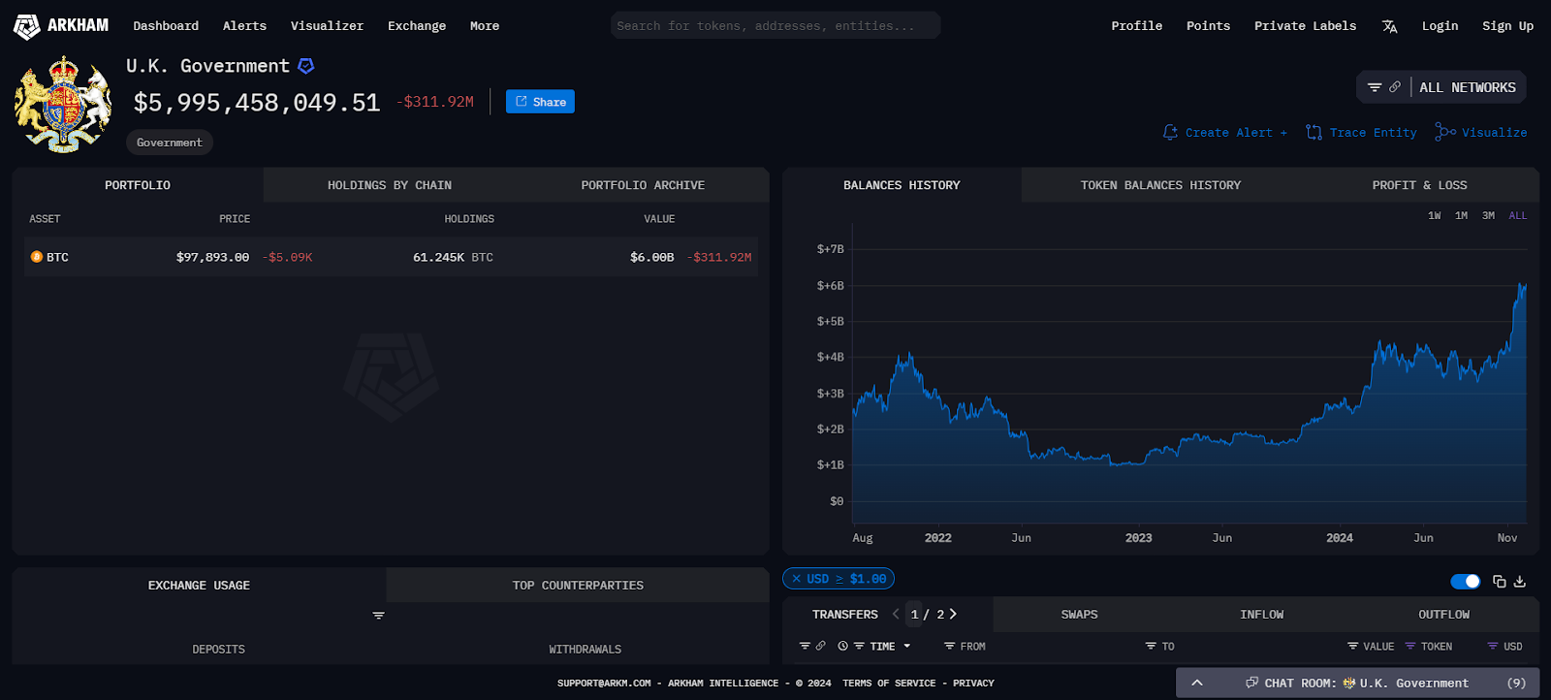
Task: Open Profile page
Action: tap(1136, 26)
